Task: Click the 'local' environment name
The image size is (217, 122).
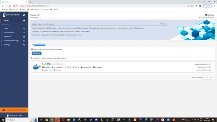Action: pyautogui.click(x=44, y=64)
